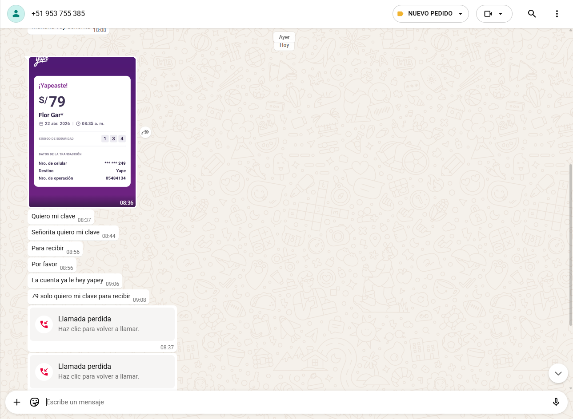Open search in conversation
This screenshot has height=419, width=573.
532,14
